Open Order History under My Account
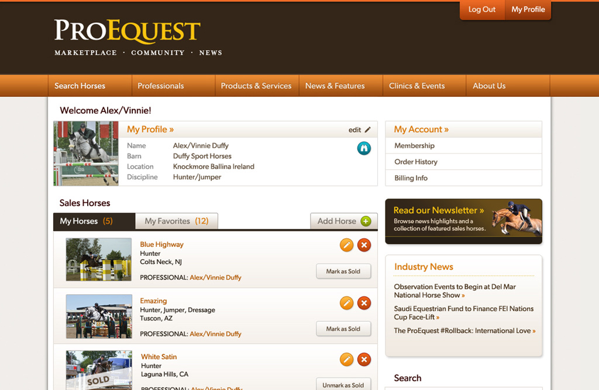Screen dimensions: 599x390 tap(415, 162)
